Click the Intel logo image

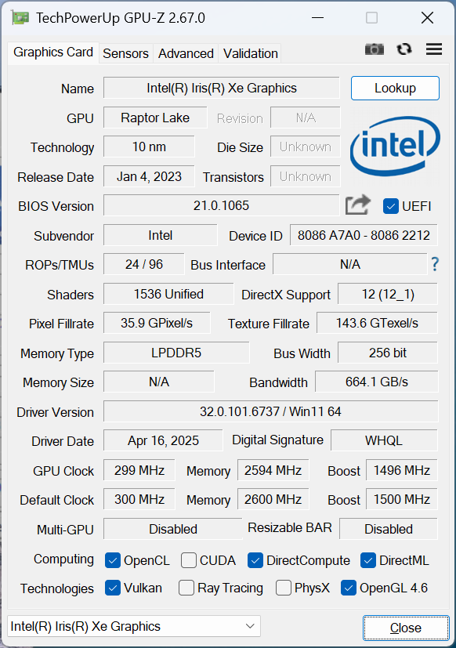[x=395, y=146]
